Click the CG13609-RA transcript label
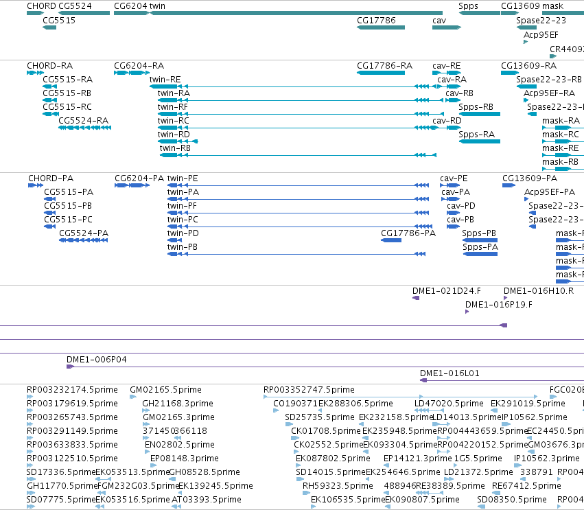The height and width of the screenshot is (510, 584). [529, 66]
